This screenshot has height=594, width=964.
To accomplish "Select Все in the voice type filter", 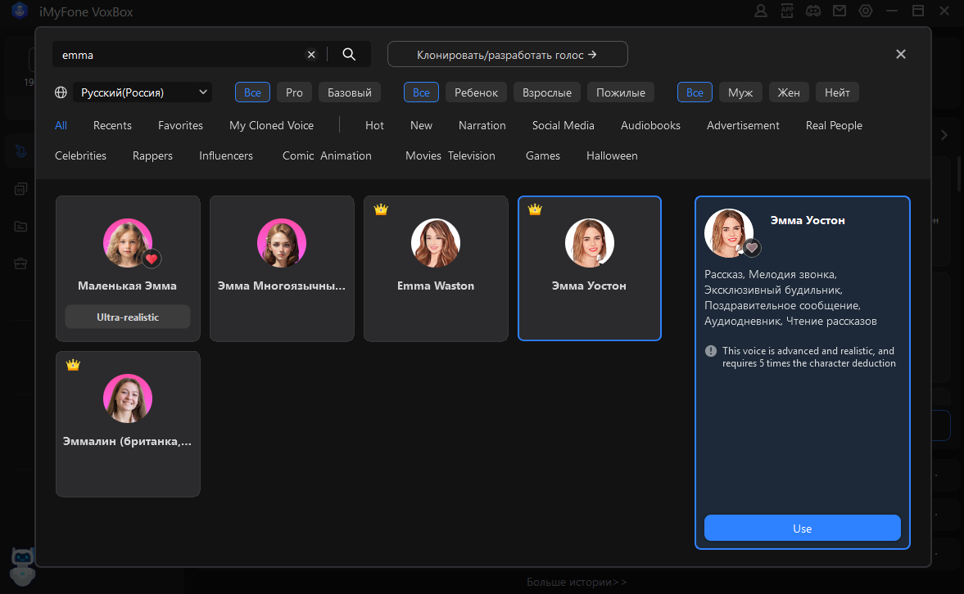I will coord(252,92).
